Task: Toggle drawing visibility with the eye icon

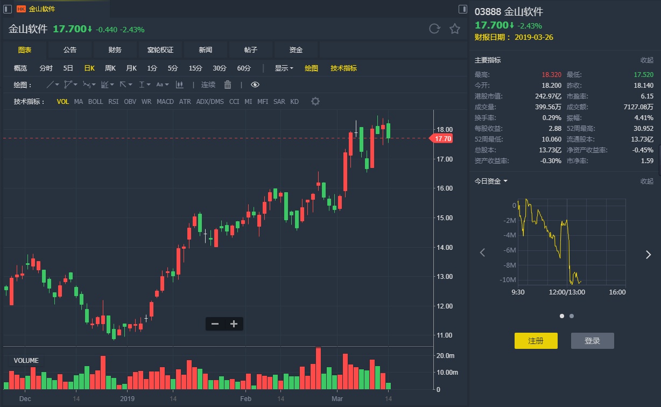Action: click(255, 85)
